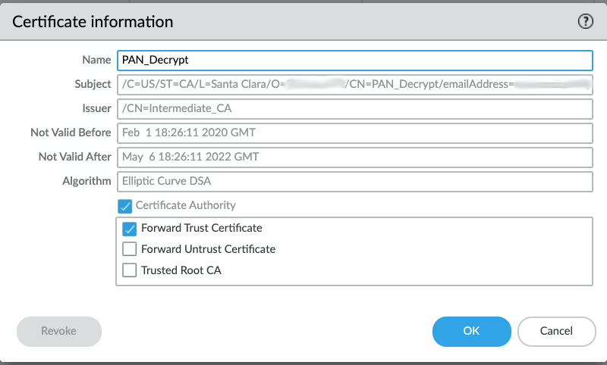Click the Not Valid After date field
Image resolution: width=607 pixels, height=365 pixels.
pos(354,157)
